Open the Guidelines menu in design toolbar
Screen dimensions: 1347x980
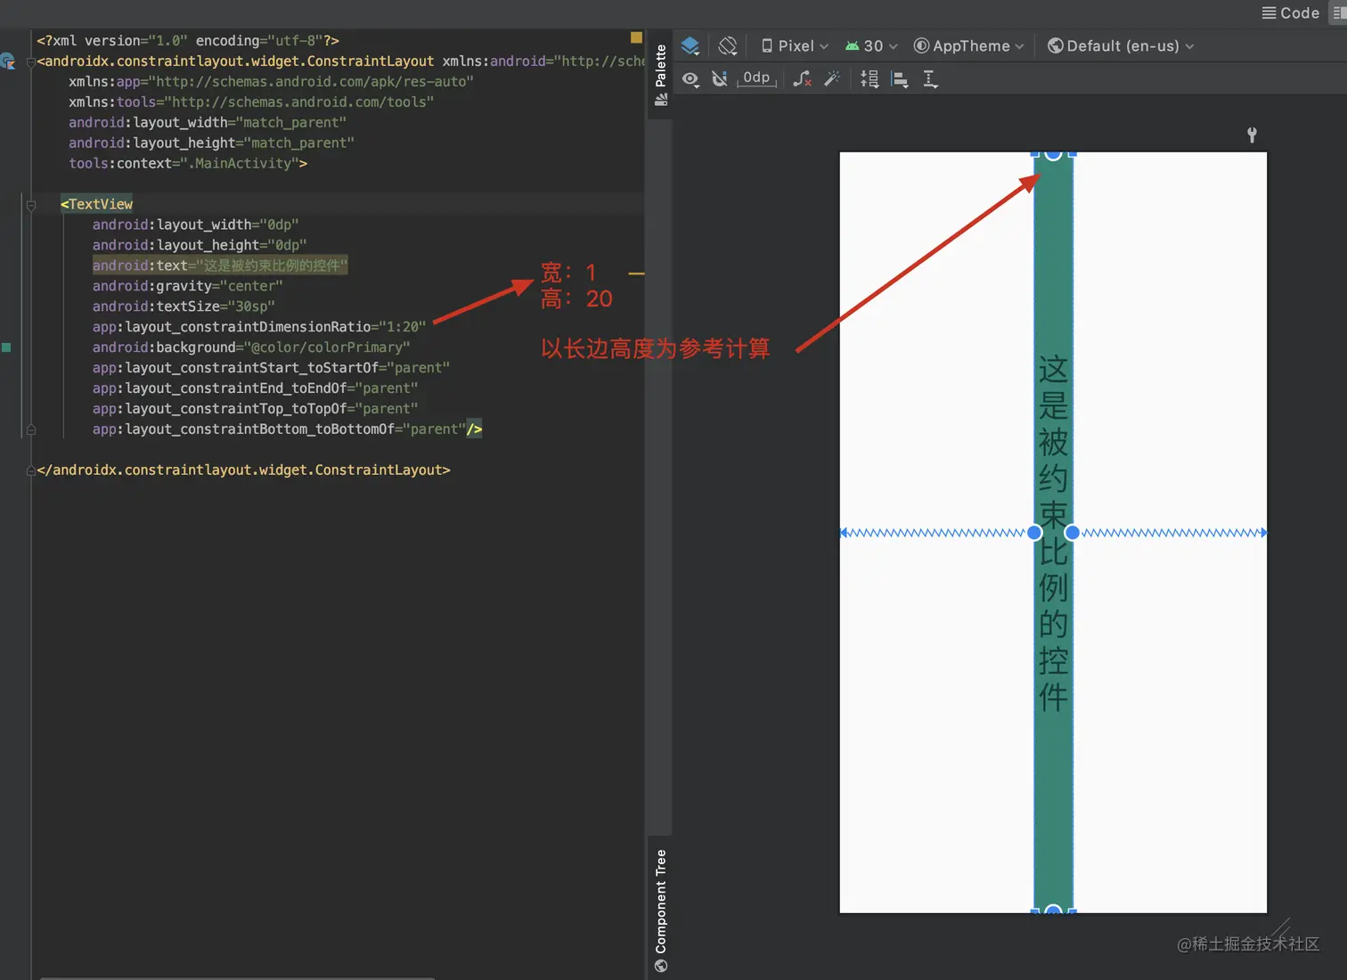coord(930,79)
